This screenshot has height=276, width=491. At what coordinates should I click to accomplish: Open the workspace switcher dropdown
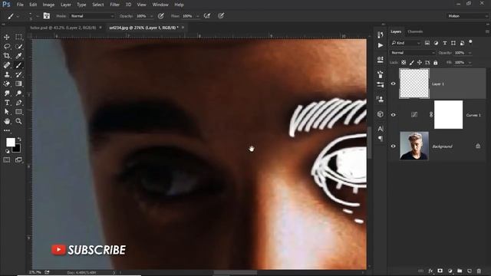click(x=467, y=16)
